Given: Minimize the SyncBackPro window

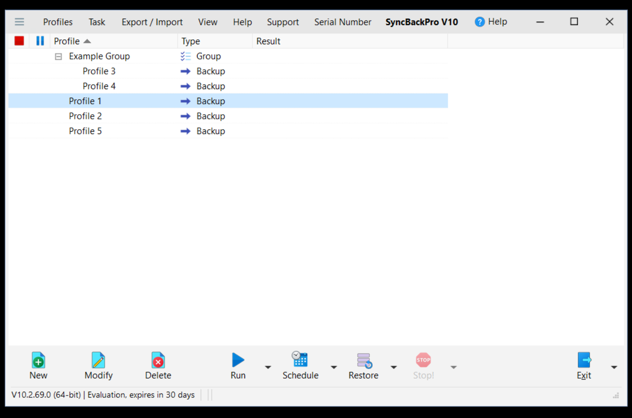Looking at the screenshot, I should [540, 22].
